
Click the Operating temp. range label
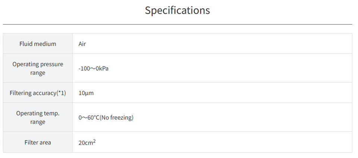point(38,117)
